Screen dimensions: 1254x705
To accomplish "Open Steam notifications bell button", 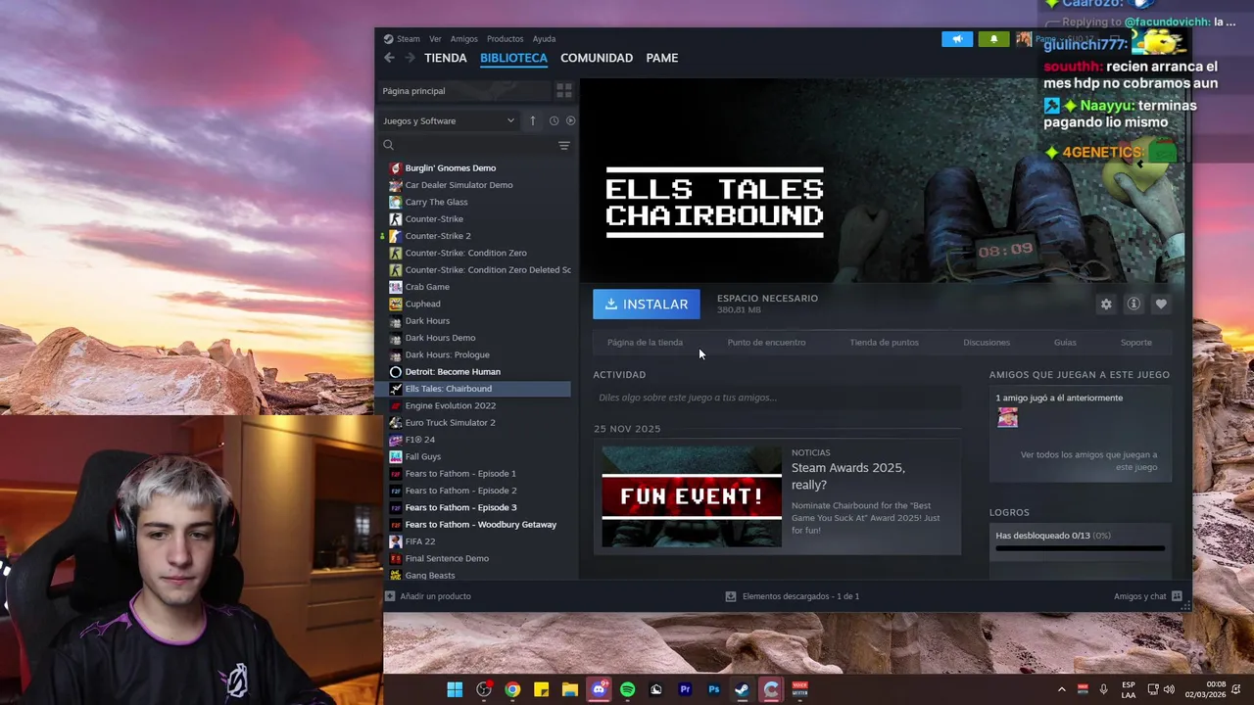I will [x=993, y=39].
